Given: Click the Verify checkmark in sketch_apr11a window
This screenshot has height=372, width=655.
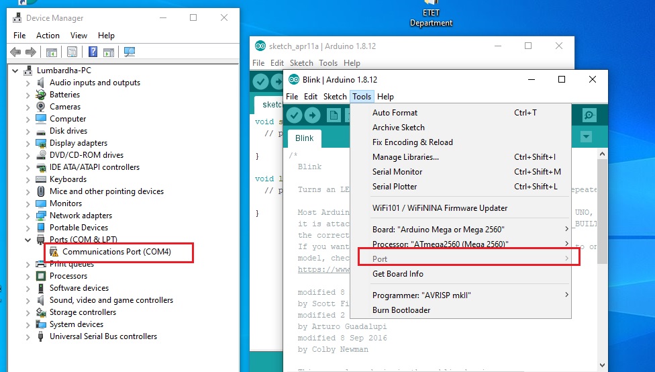Looking at the screenshot, I should (x=260, y=81).
